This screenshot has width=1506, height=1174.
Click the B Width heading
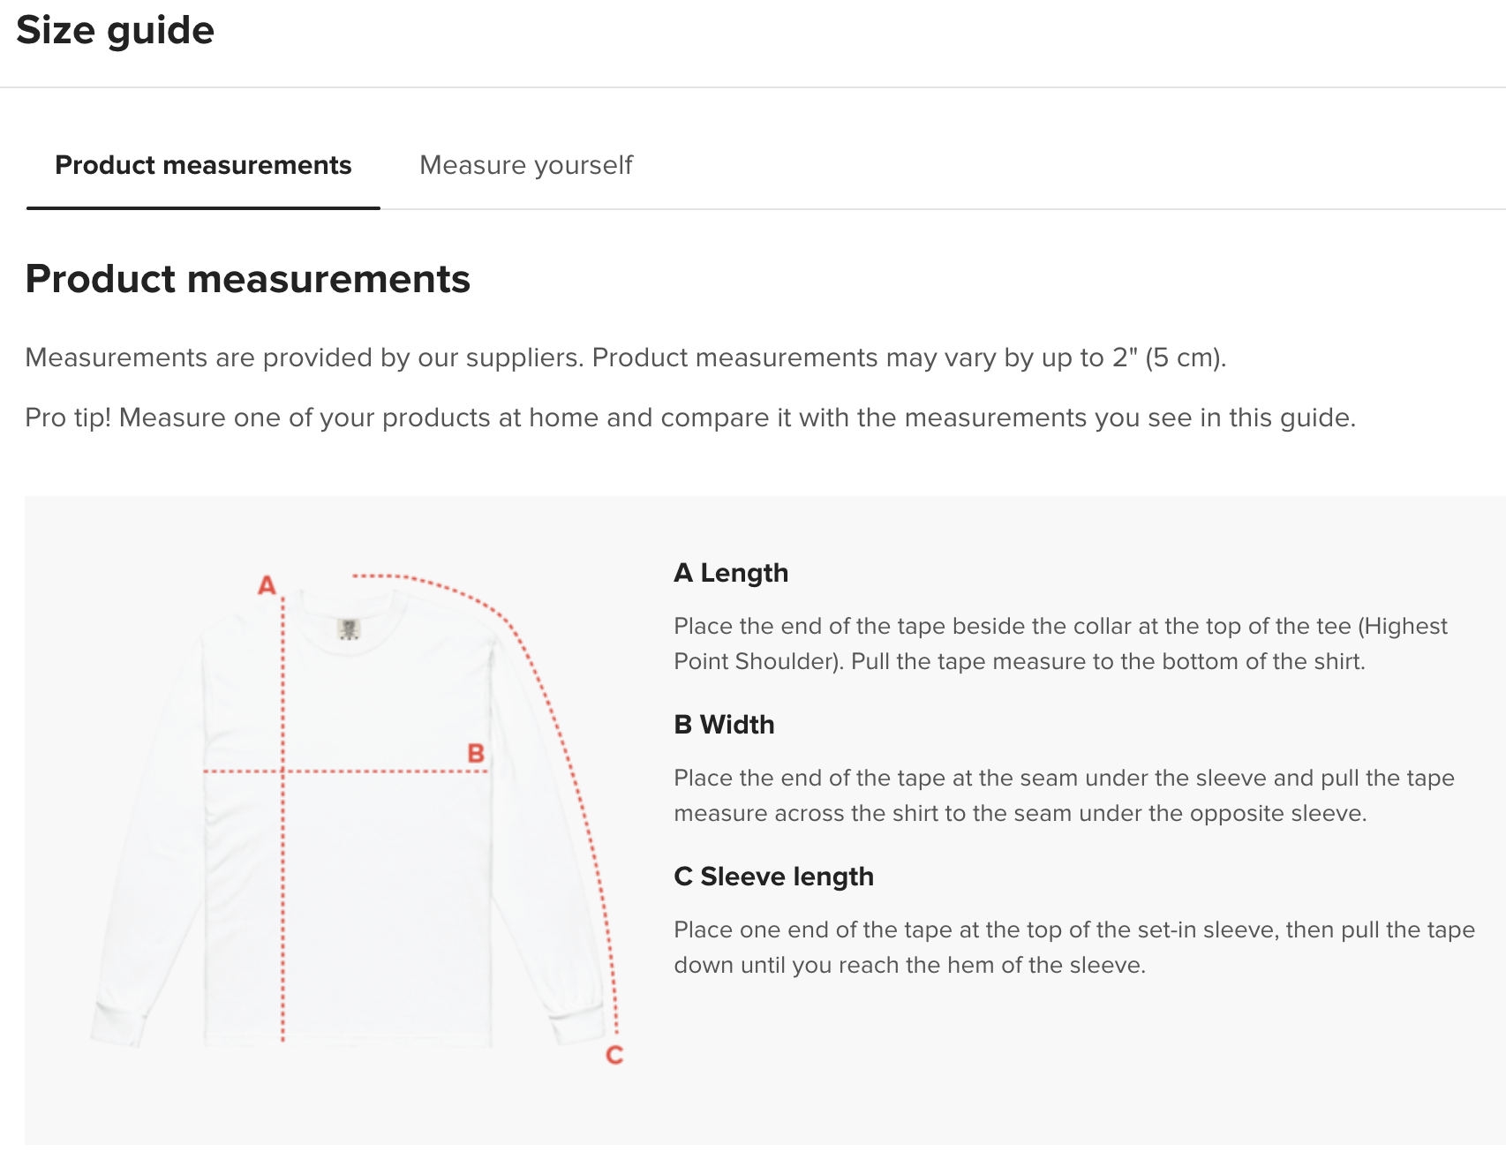click(x=724, y=725)
